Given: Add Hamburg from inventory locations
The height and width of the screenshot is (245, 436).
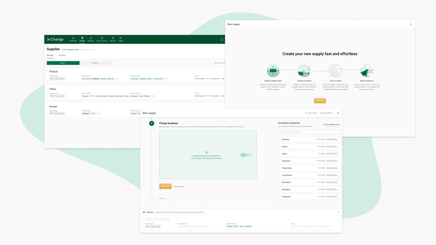Looking at the screenshot, I should point(309,161).
